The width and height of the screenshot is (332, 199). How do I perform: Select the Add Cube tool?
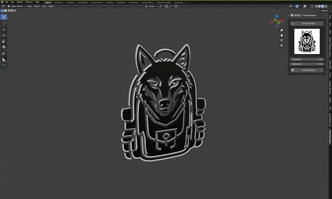point(4,66)
